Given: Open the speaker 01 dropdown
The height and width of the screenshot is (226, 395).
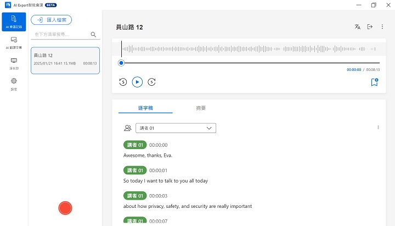Looking at the screenshot, I should click(x=176, y=128).
